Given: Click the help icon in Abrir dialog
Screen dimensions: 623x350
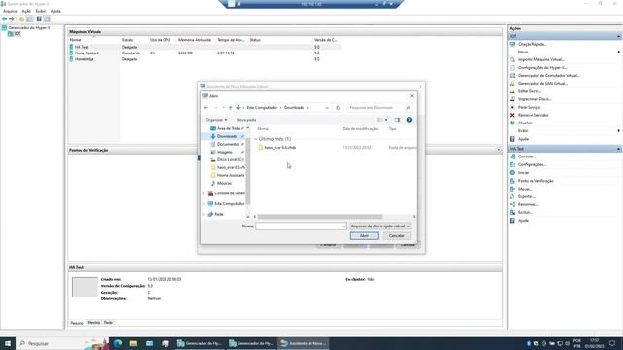Looking at the screenshot, I should click(409, 120).
